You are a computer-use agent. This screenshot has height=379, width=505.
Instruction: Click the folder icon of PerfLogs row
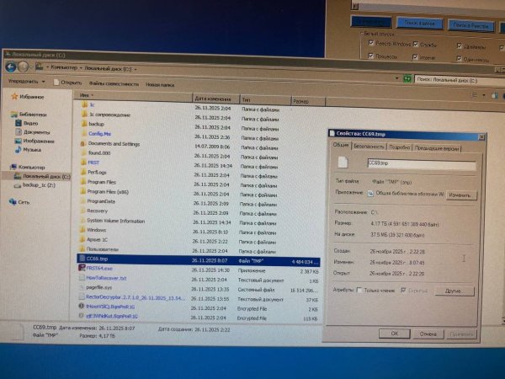[83, 172]
